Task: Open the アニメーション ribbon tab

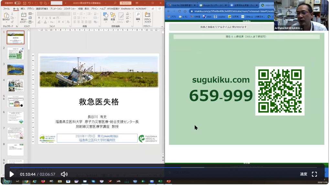Action: tap(56, 9)
